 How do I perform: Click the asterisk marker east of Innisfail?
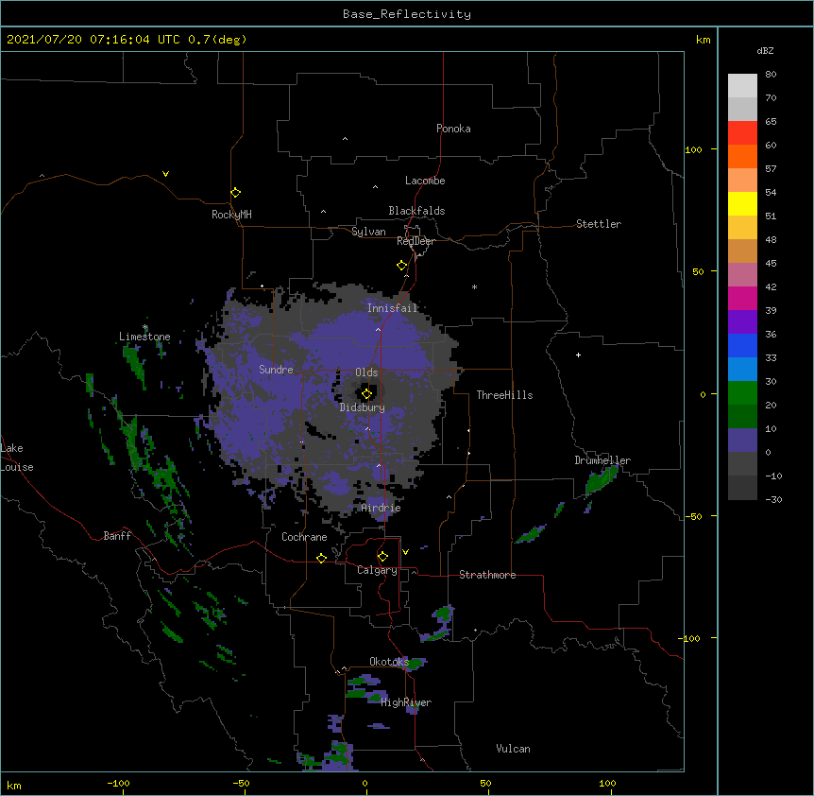coord(474,286)
